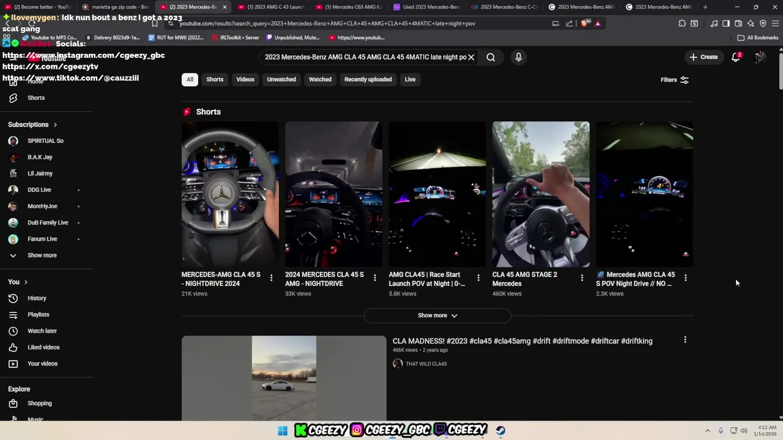Select the Shorts filter chip
Viewport: 783px width, 440px height.
[x=215, y=79]
